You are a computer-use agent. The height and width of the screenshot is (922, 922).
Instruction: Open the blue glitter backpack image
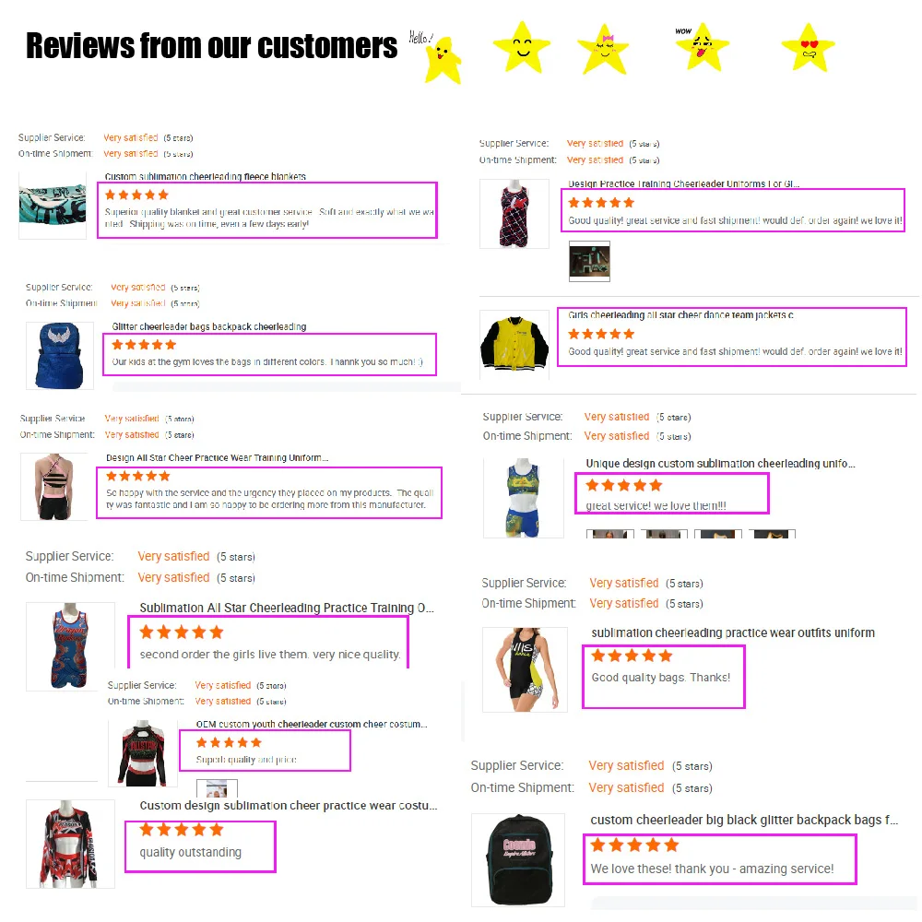pyautogui.click(x=59, y=356)
